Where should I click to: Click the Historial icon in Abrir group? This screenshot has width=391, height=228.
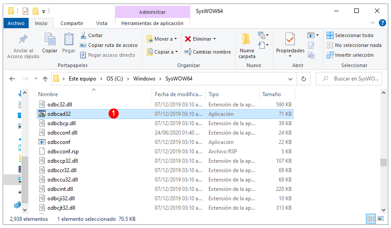pos(311,55)
